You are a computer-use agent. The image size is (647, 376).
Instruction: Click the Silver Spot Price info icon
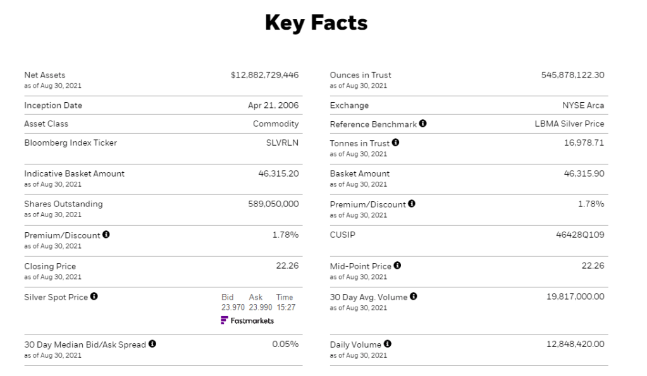coord(94,297)
